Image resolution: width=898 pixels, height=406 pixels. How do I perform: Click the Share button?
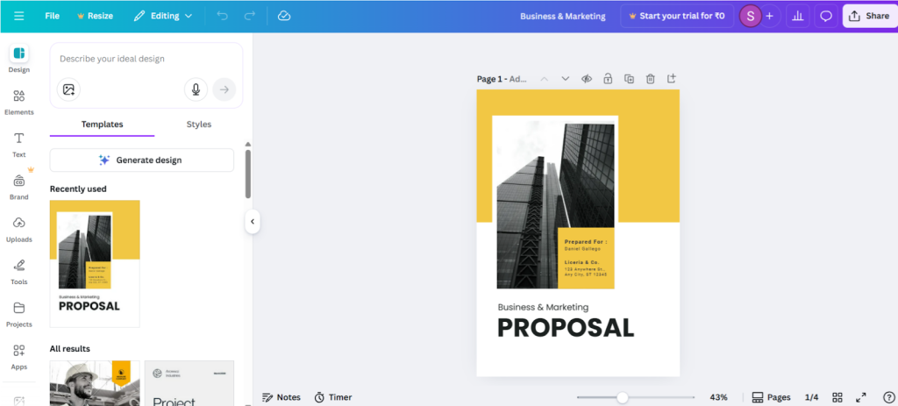pyautogui.click(x=869, y=16)
